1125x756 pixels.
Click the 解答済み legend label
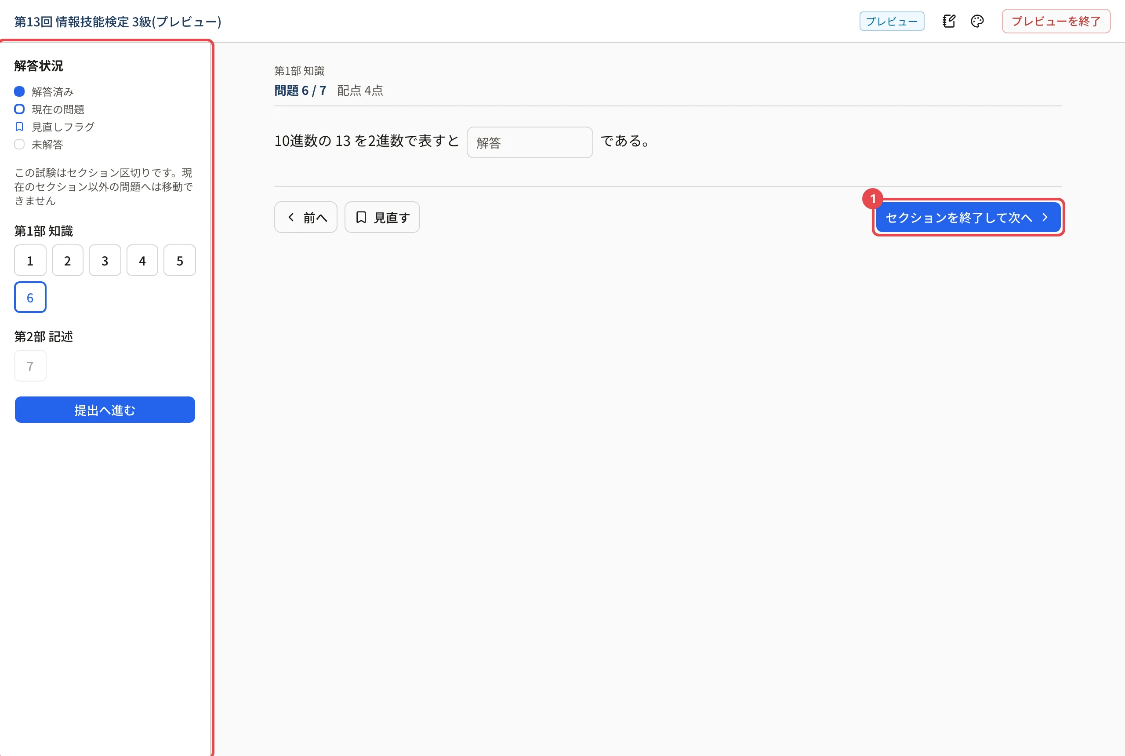[53, 91]
